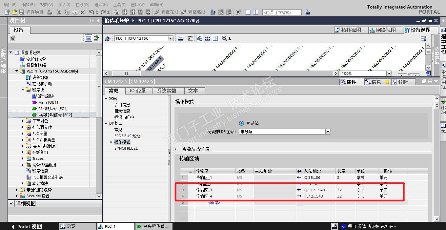The width and height of the screenshot is (446, 230).
Task: Expand the Traces folder
Action: point(23,158)
